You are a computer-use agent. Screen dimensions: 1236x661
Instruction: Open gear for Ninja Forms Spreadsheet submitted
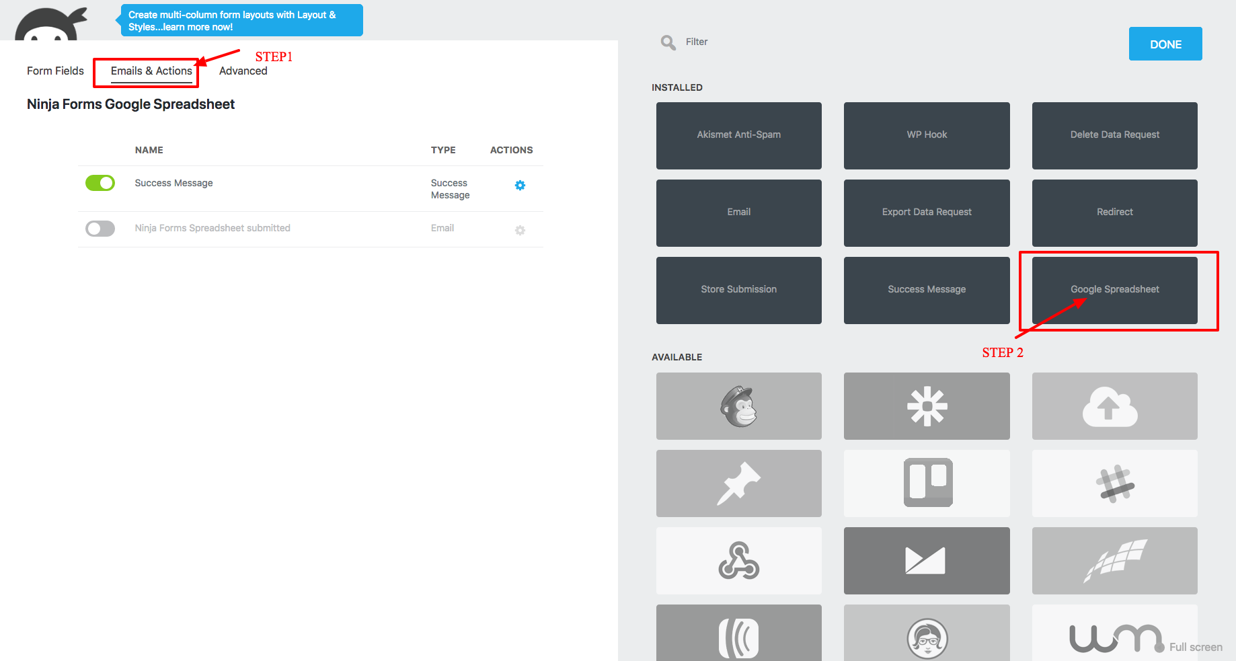[520, 231]
